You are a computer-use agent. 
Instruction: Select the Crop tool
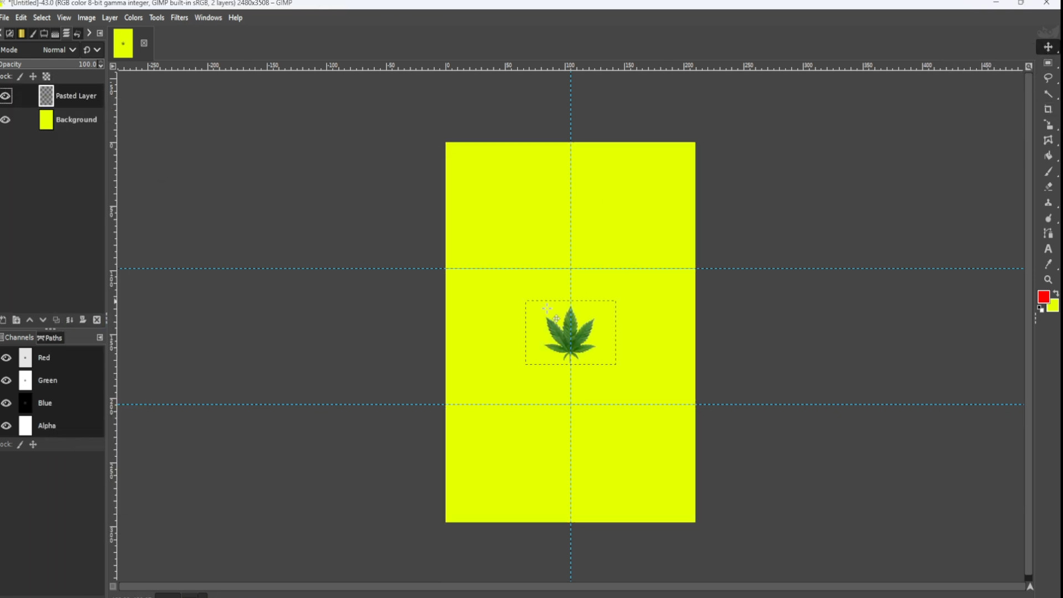[1048, 109]
